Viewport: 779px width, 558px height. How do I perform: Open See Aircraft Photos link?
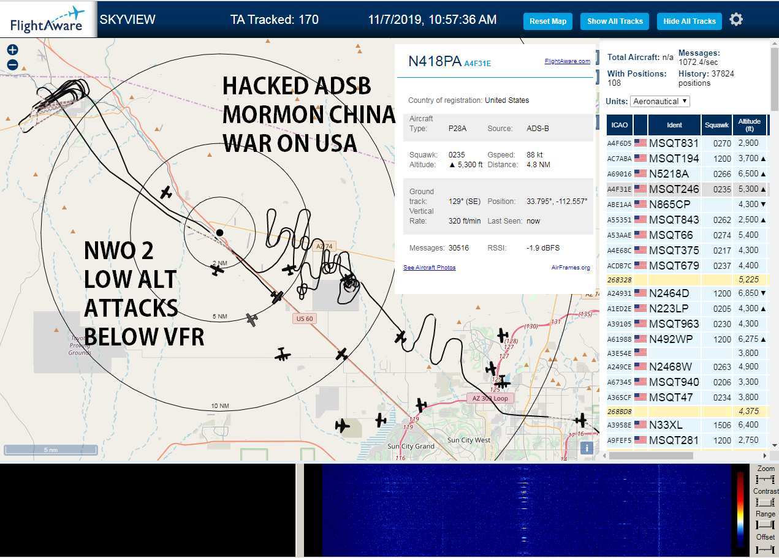(x=430, y=268)
